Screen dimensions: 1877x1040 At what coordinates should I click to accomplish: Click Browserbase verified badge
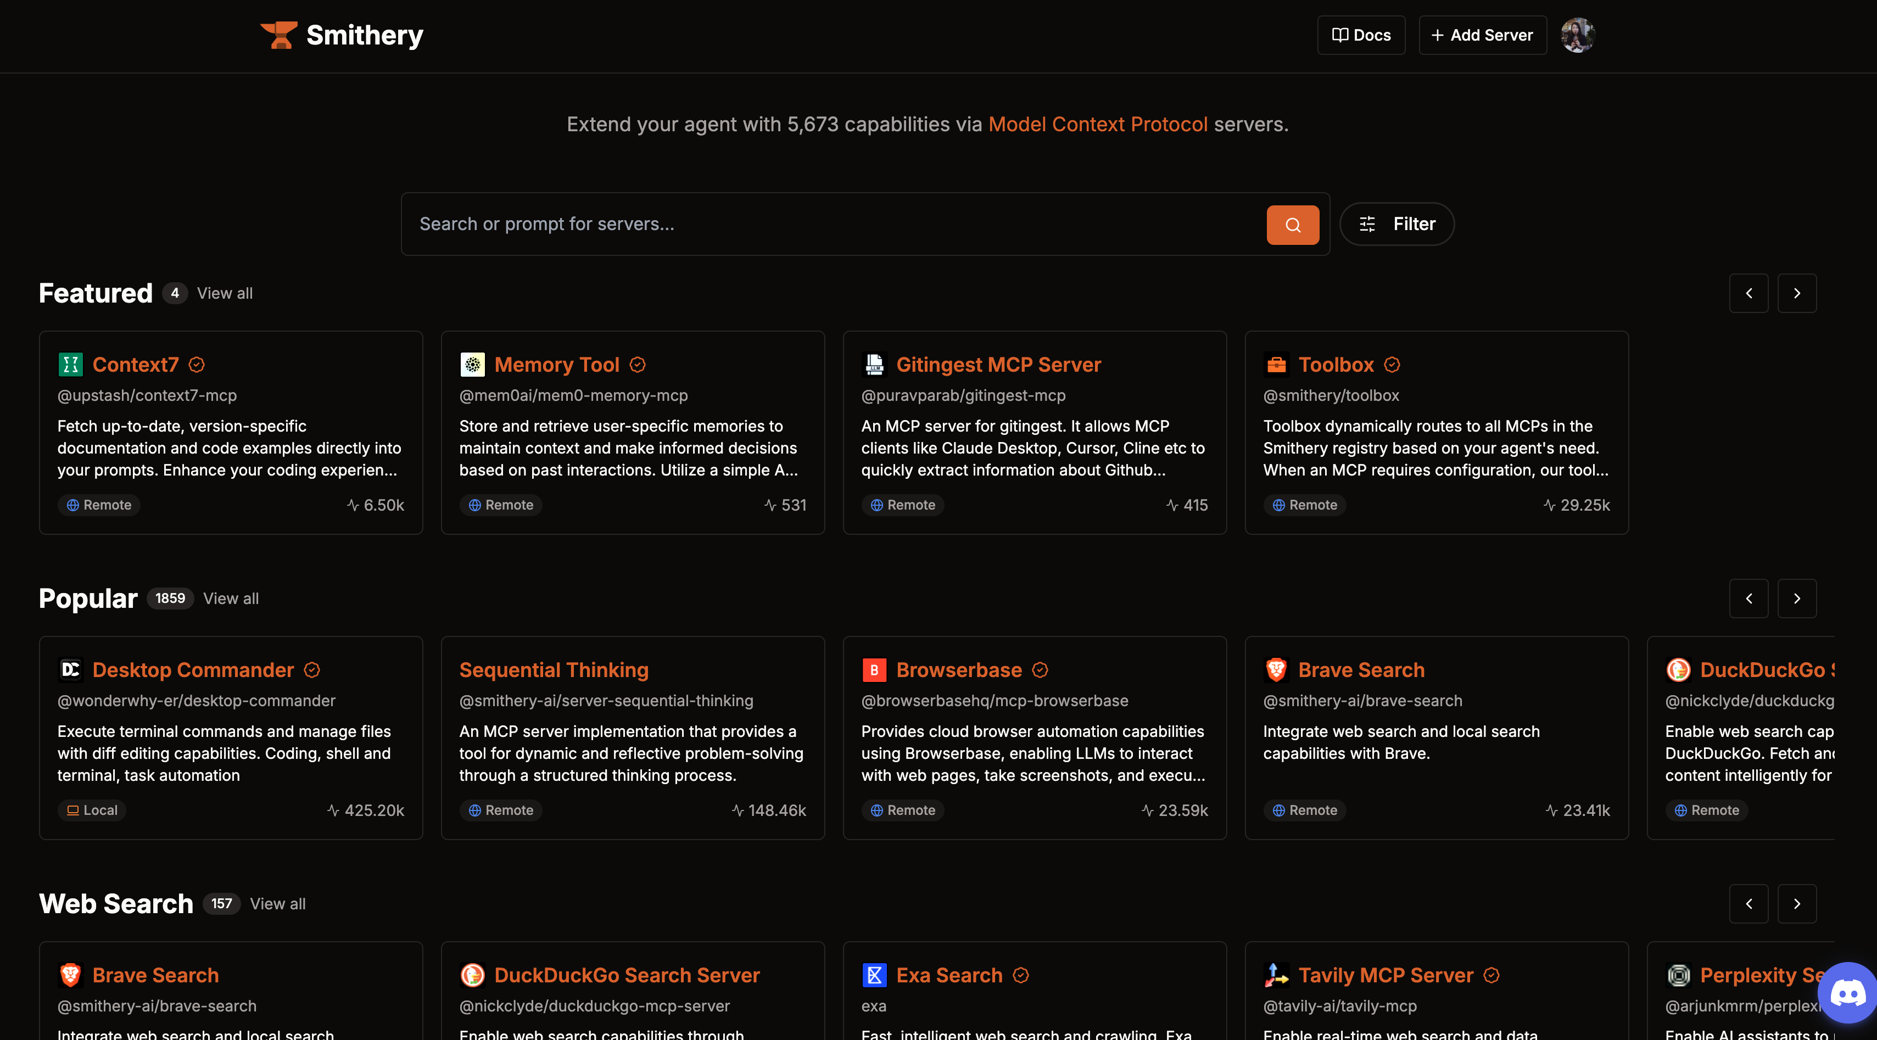pyautogui.click(x=1040, y=670)
